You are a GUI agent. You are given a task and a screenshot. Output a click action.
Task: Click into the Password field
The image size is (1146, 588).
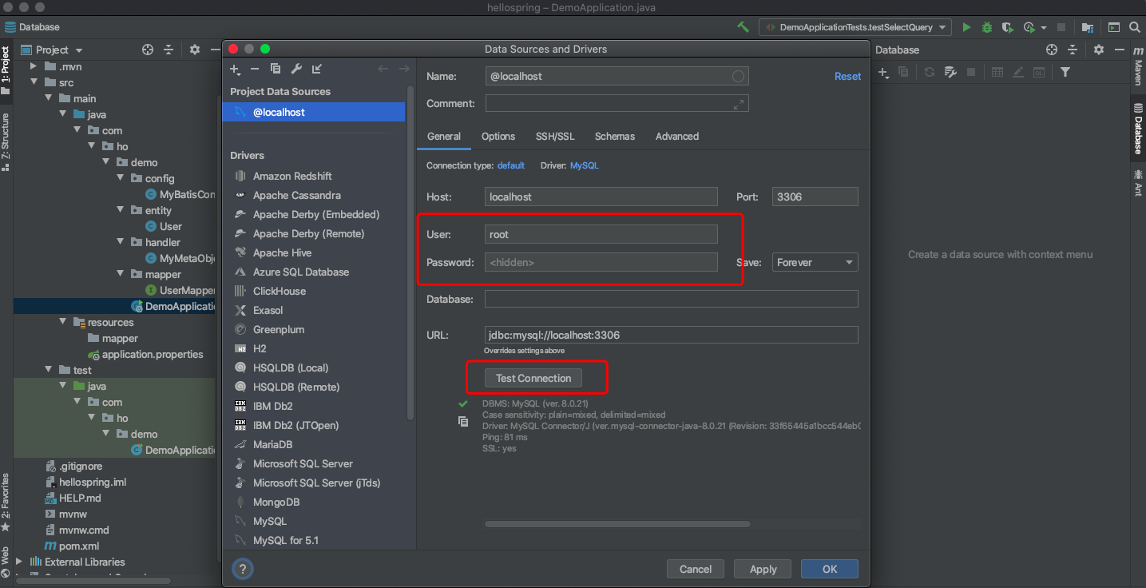601,262
